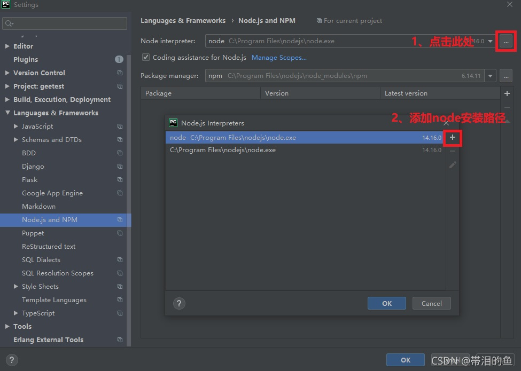This screenshot has height=371, width=521.
Task: Click per-project icon beside Flask
Action: point(120,179)
